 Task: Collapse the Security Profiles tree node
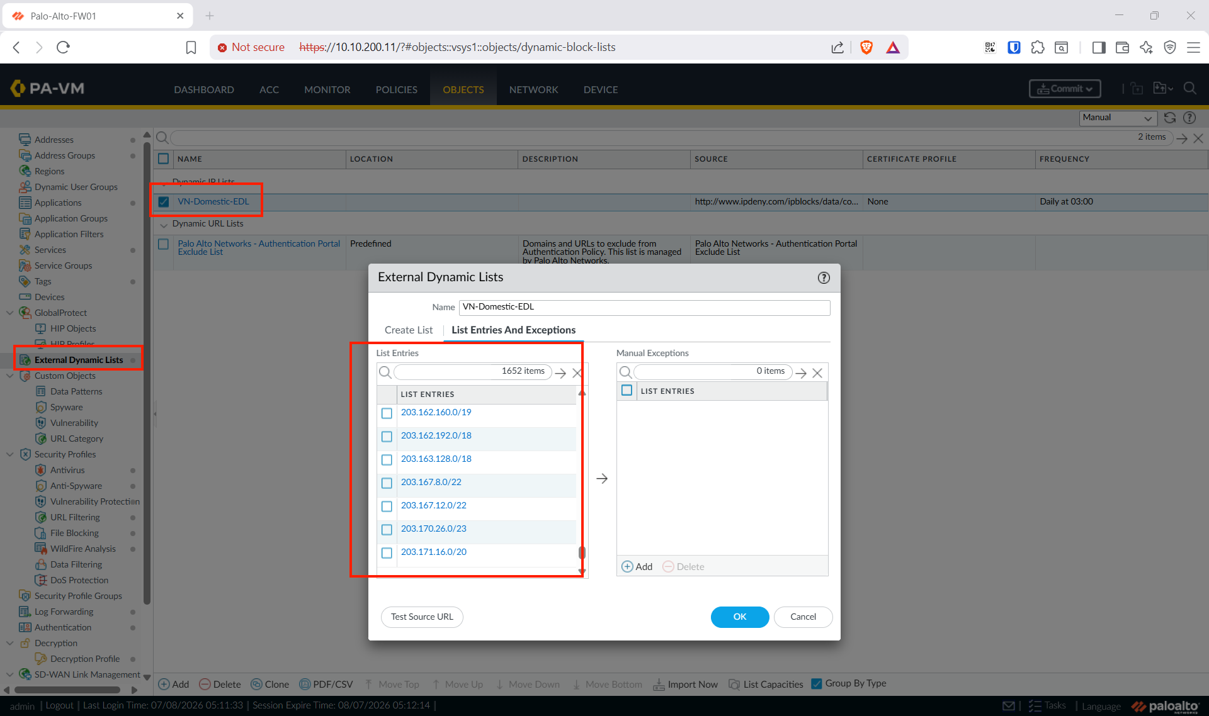(x=9, y=454)
